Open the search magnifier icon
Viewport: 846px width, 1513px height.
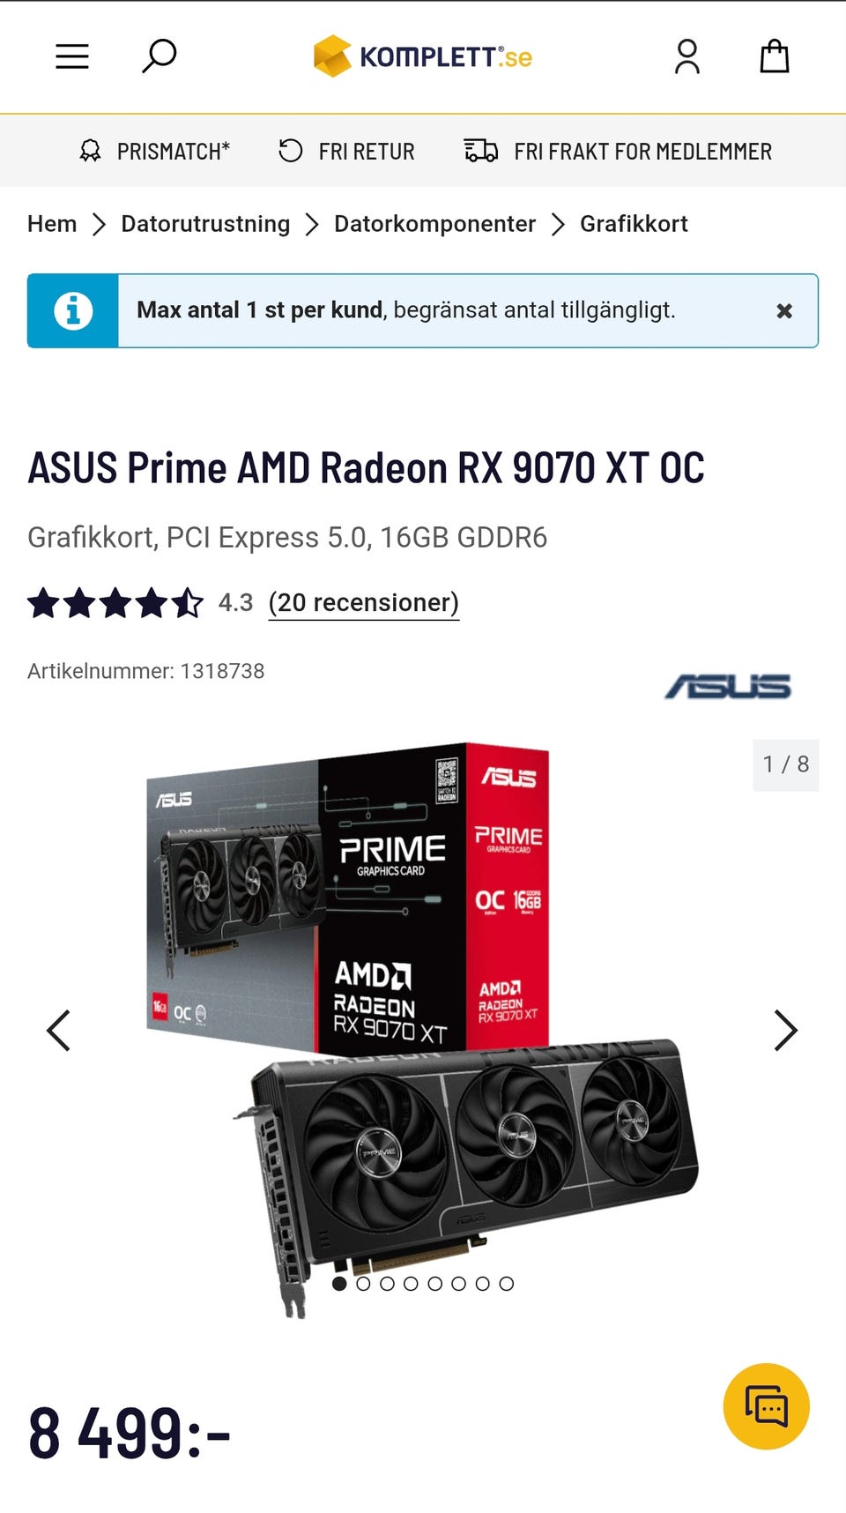(x=160, y=56)
